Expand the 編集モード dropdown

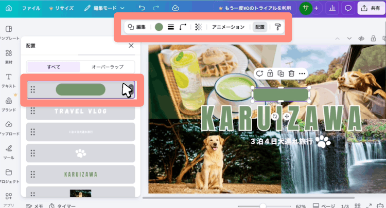click(104, 8)
